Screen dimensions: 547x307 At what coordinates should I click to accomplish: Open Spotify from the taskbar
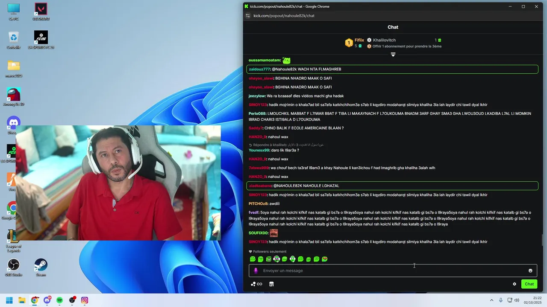(x=59, y=300)
